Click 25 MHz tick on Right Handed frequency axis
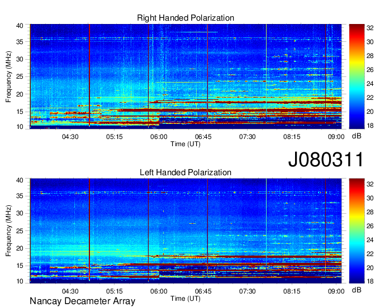The image size is (380, 308). click(x=20, y=76)
